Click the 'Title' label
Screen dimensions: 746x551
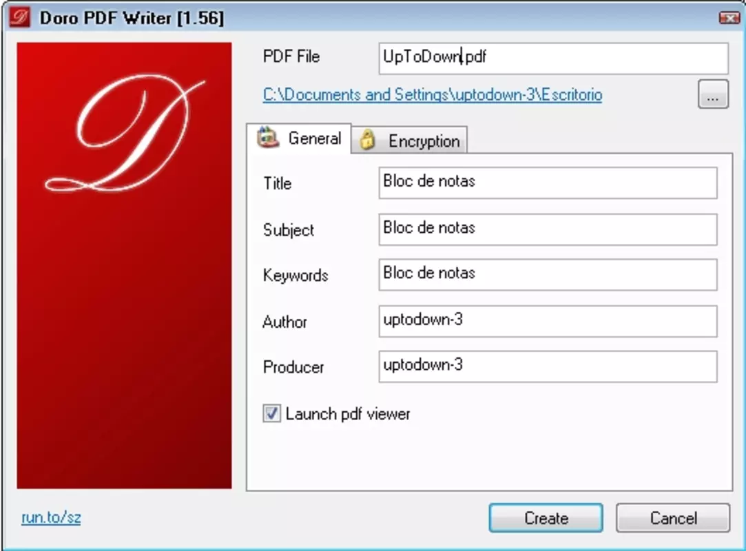click(x=278, y=183)
